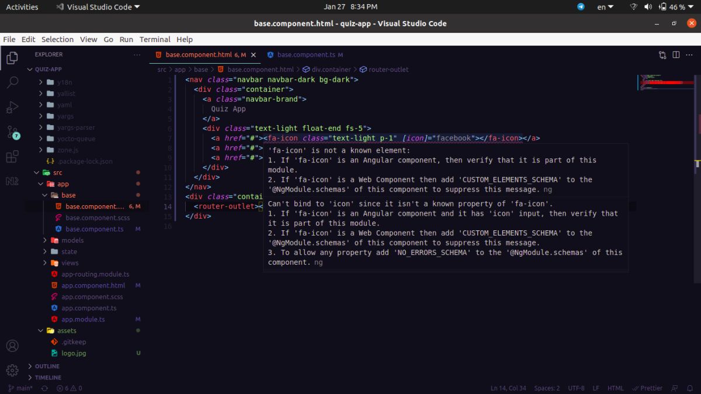Click the main* git branch indicator
The image size is (701, 394).
[x=20, y=388]
